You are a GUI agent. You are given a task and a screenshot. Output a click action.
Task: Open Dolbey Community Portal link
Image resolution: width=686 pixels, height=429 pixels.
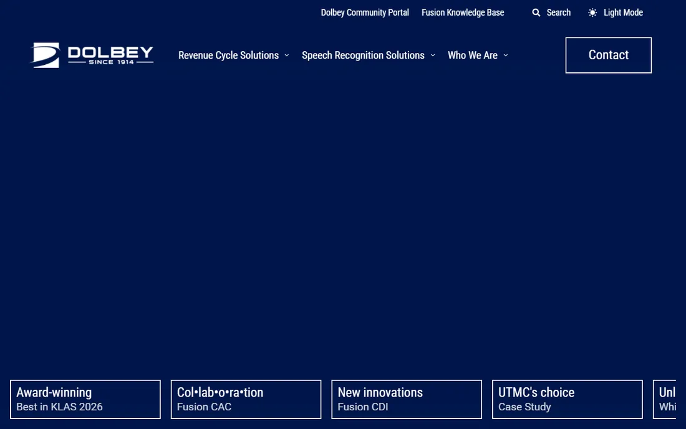[365, 12]
